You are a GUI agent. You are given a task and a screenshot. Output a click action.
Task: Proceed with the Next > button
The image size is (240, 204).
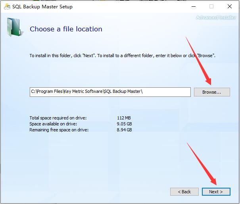pos(216,192)
